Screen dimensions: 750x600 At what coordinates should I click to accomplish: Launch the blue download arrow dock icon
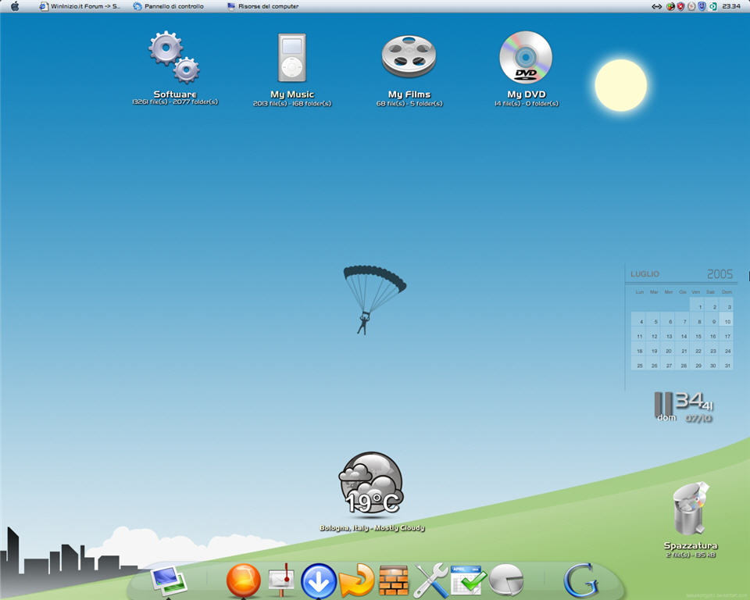pyautogui.click(x=319, y=581)
